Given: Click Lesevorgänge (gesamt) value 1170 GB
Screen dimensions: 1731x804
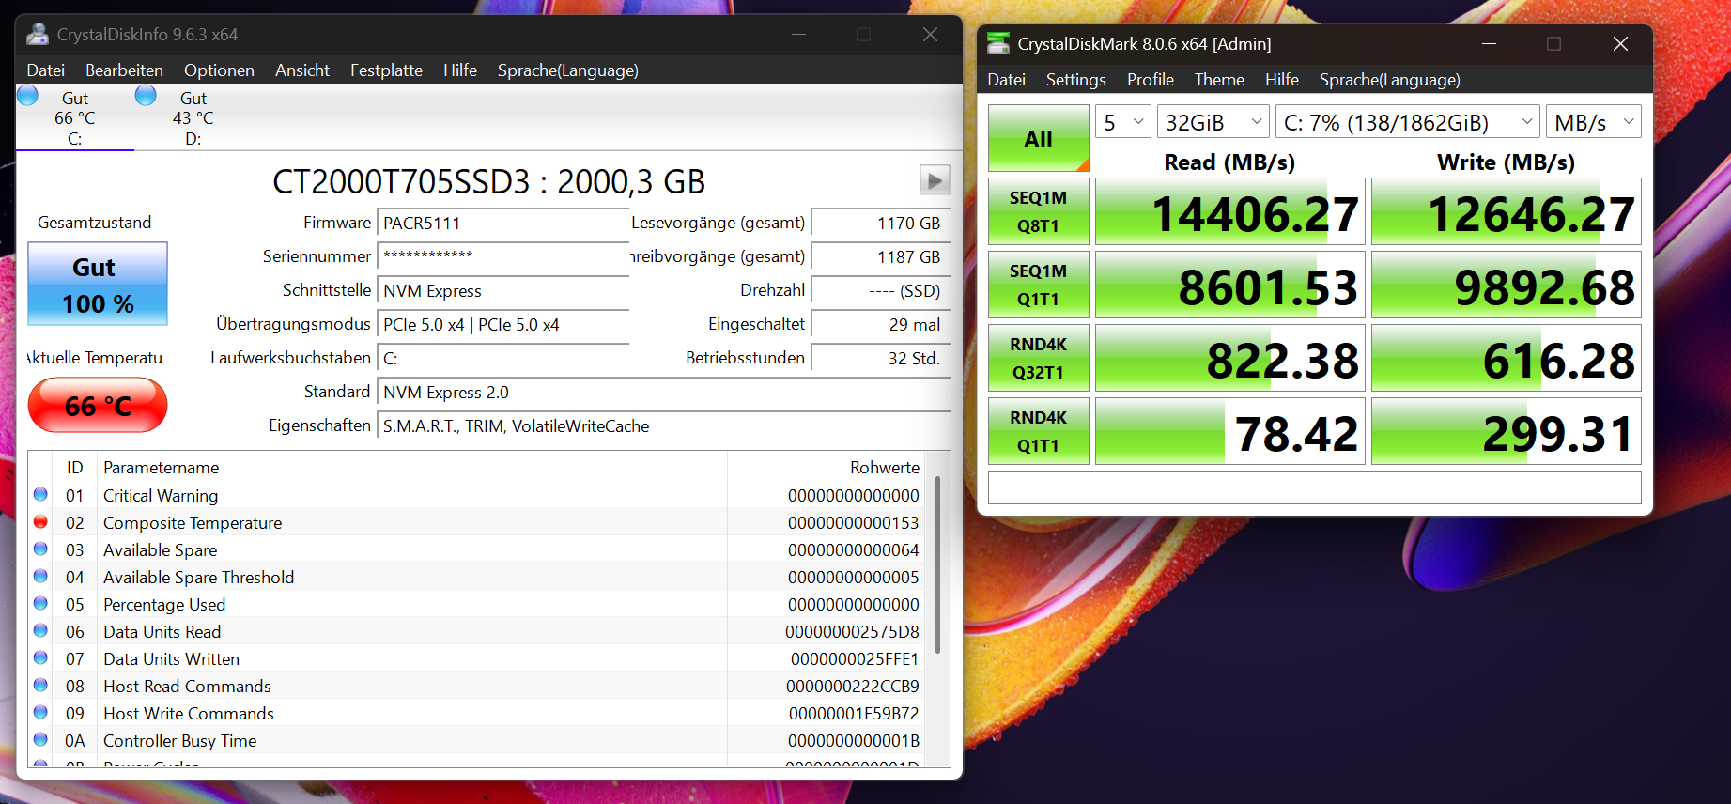Looking at the screenshot, I should click(x=880, y=224).
